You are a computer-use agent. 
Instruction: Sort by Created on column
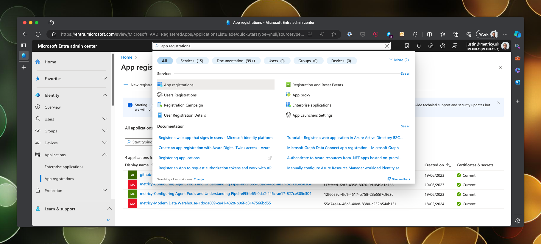point(438,165)
